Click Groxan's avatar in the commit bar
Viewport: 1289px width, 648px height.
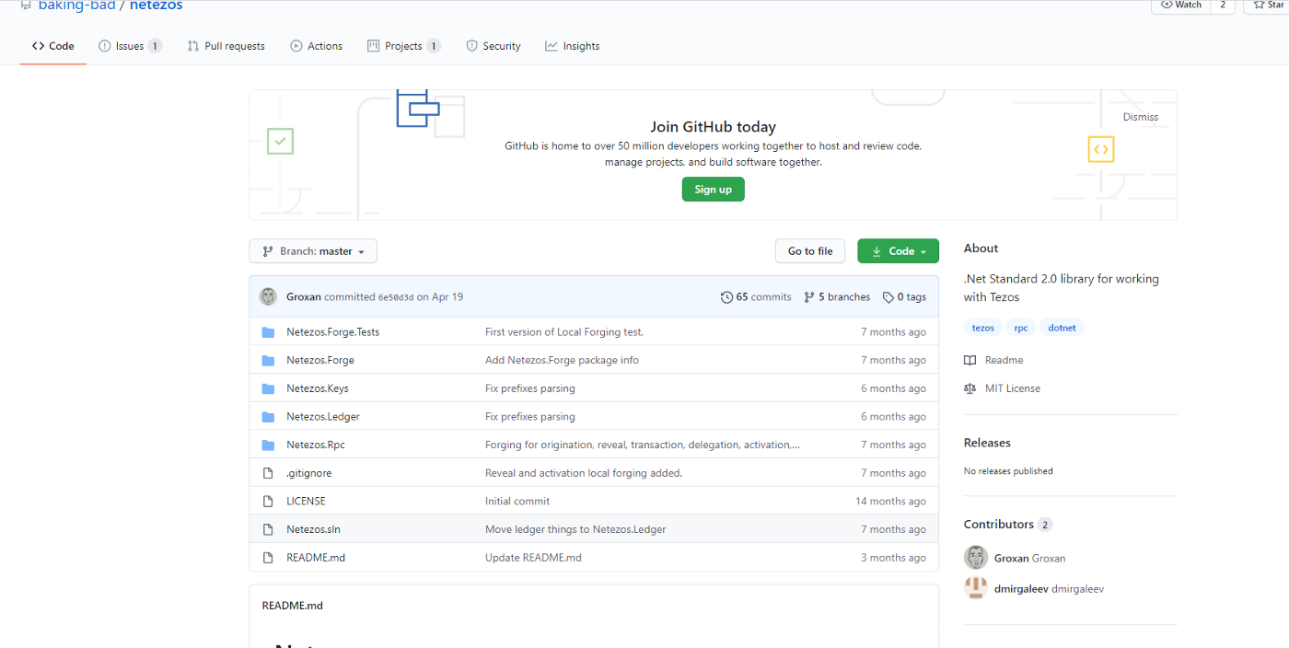(x=268, y=296)
